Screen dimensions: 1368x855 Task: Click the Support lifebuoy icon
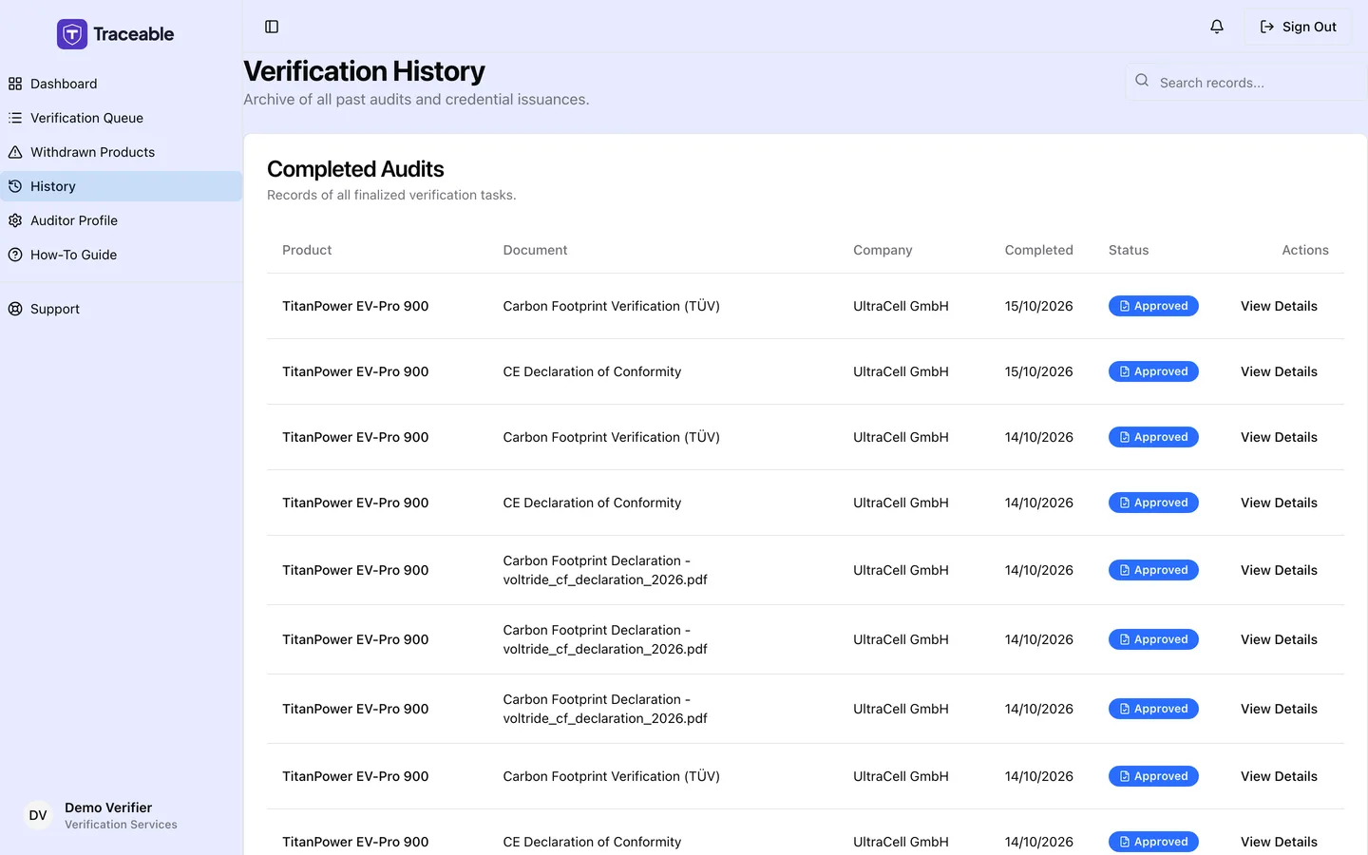(x=15, y=309)
